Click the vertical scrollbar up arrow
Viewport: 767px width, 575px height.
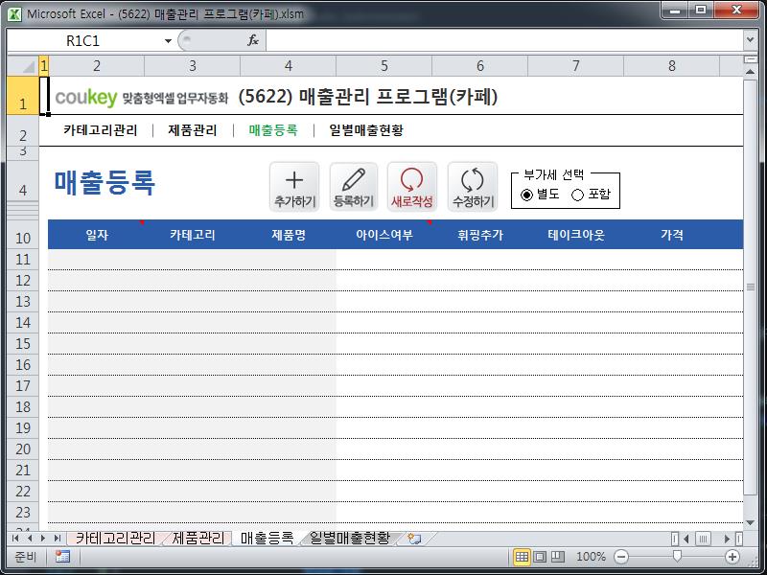[750, 71]
